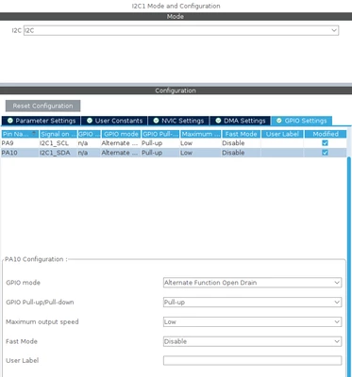Click green check icon on Parameter Settings tab

pyautogui.click(x=10, y=121)
